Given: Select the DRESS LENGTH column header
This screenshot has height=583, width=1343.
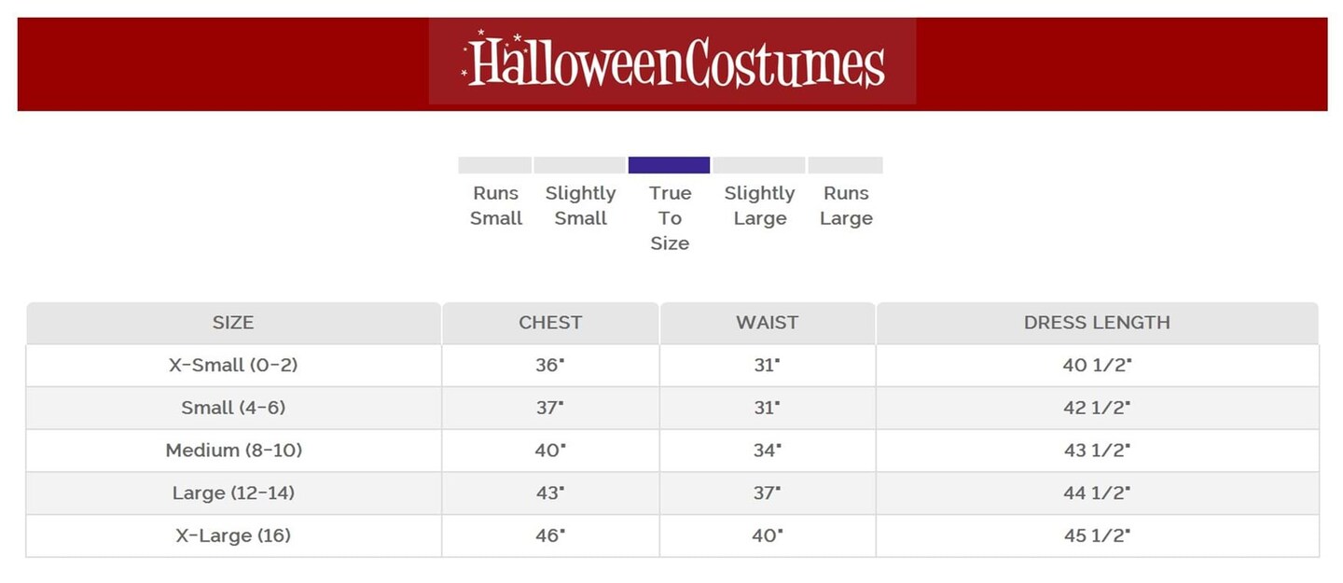Looking at the screenshot, I should click(x=1097, y=323).
